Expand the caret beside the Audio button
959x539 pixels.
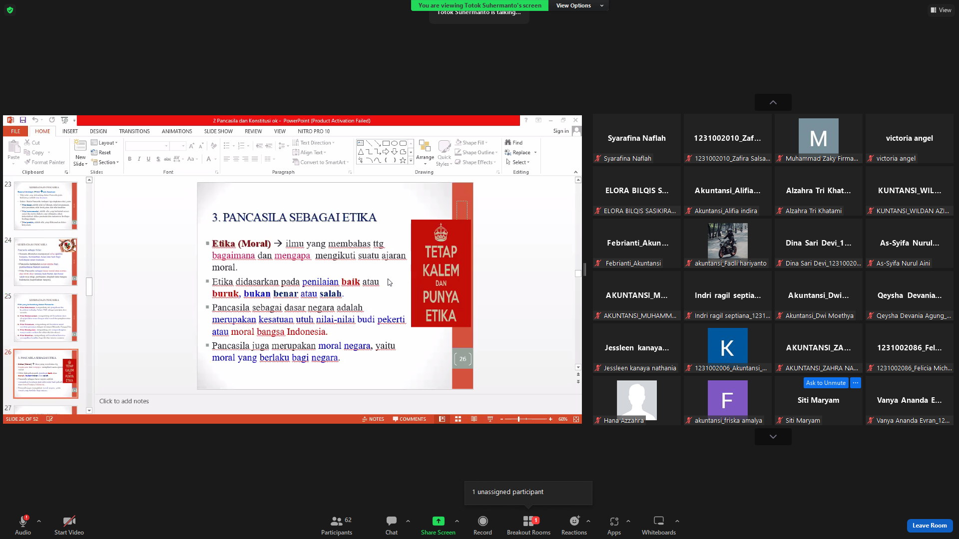(x=39, y=521)
